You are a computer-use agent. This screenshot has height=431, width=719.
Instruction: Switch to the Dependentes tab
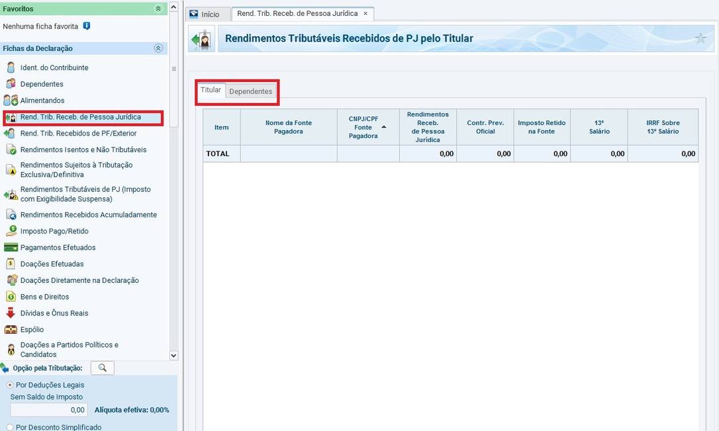250,91
